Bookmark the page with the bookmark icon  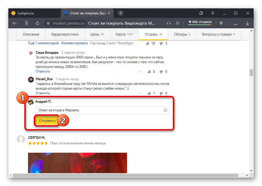coord(221,23)
